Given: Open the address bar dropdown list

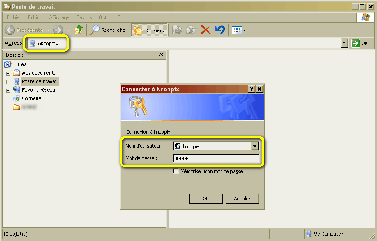Looking at the screenshot, I should [344, 43].
